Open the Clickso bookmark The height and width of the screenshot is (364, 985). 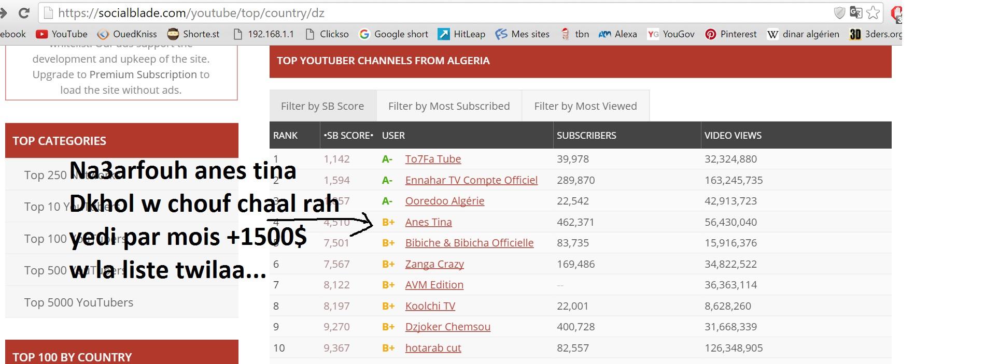point(327,34)
